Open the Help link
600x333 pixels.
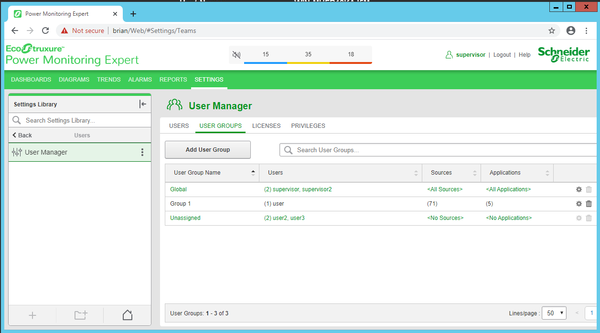(525, 55)
